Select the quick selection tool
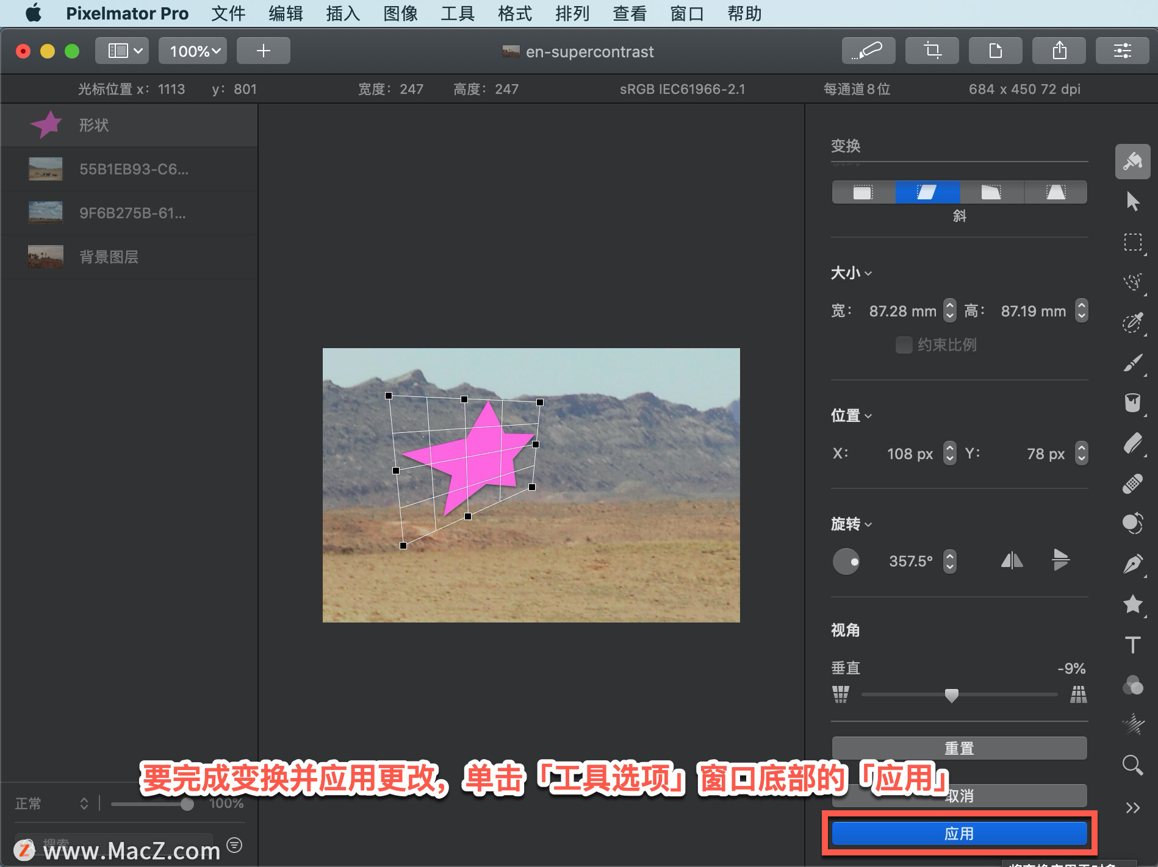Image resolution: width=1158 pixels, height=867 pixels. [1133, 282]
